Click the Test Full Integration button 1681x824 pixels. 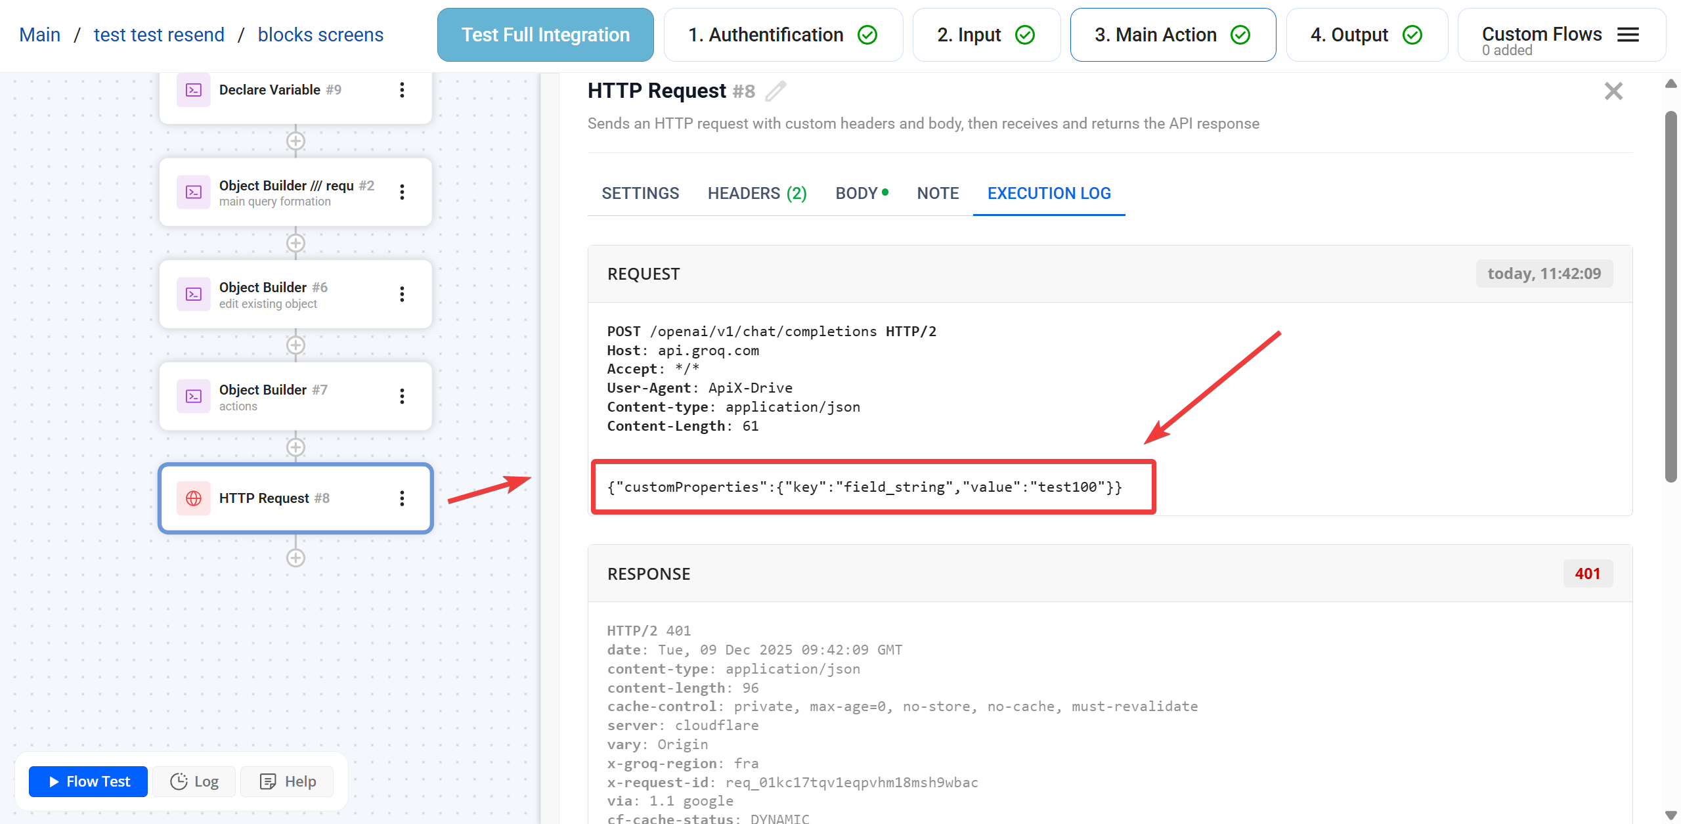[545, 34]
